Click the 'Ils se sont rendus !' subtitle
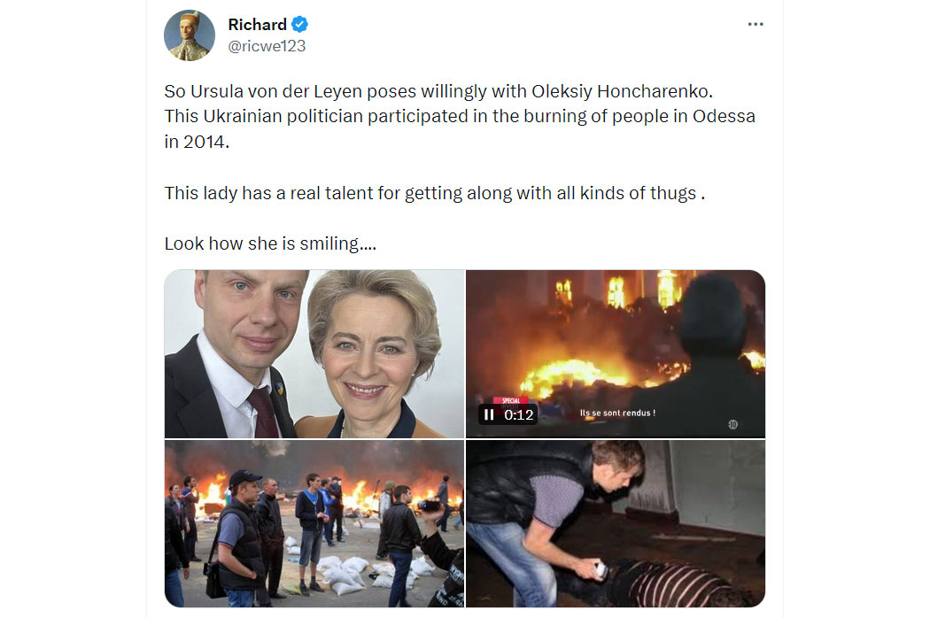This screenshot has height=618, width=930. tap(617, 413)
